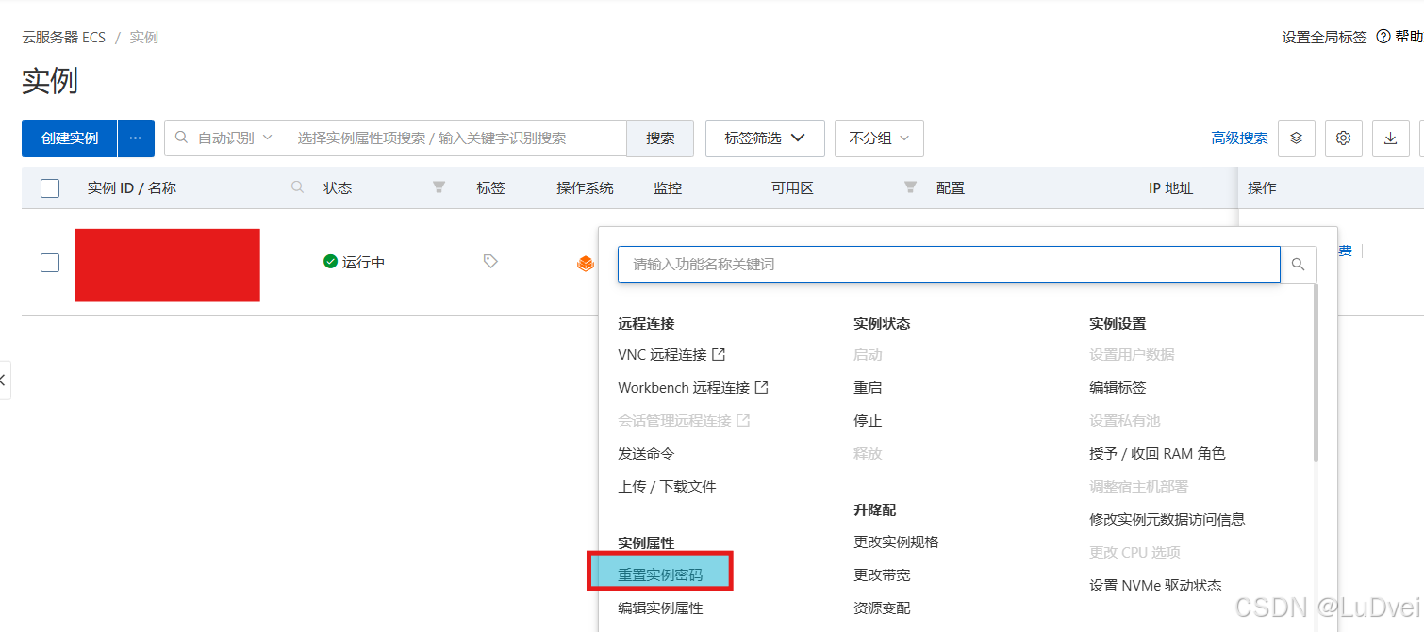Choose 重启 under 实例状态

click(x=868, y=388)
